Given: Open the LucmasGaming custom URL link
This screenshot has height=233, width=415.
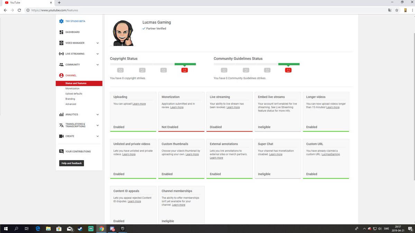Looking at the screenshot, I should coord(331,154).
